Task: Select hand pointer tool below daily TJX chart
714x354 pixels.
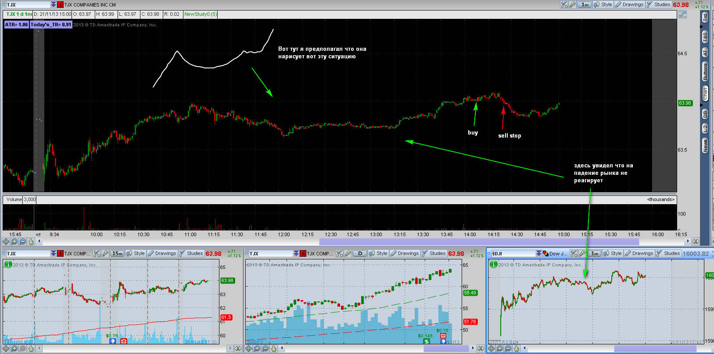Action: click(274, 349)
